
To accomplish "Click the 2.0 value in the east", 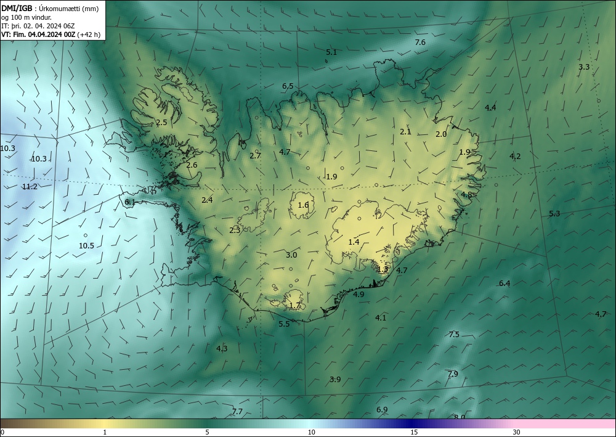I will tap(441, 134).
